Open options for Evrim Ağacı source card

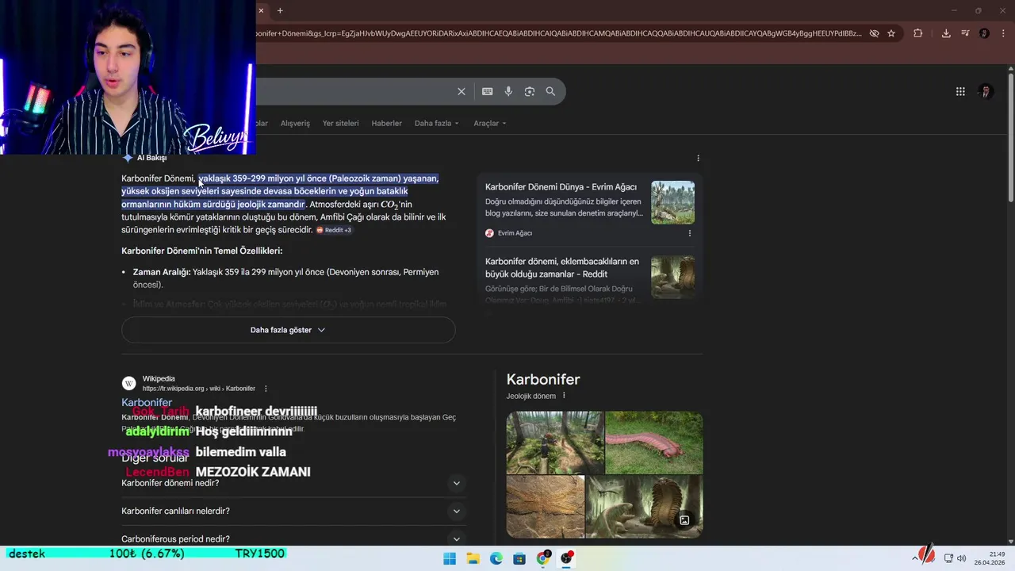(689, 233)
